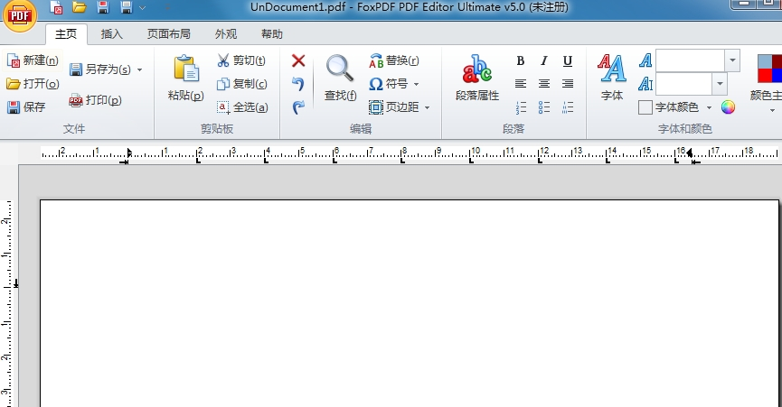Click the new document icon in quick access bar

[56, 7]
